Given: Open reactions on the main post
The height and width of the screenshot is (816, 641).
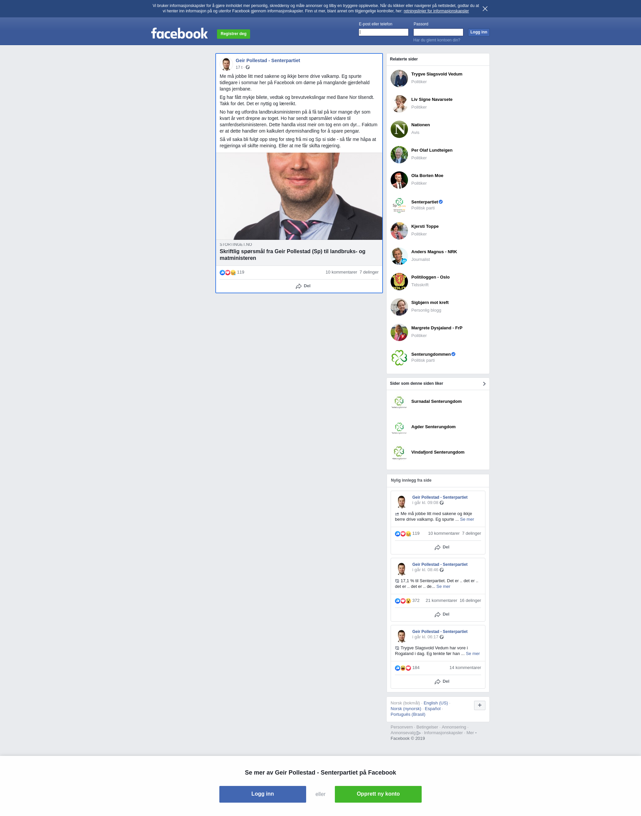Looking at the screenshot, I should (x=232, y=272).
